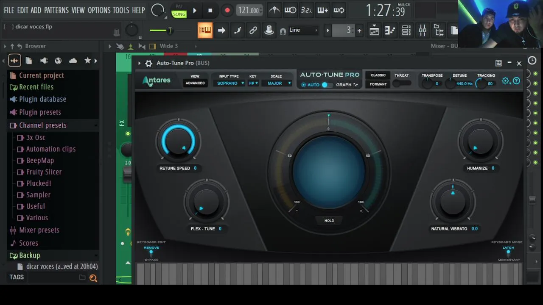Toggle wait for input before playing
Screen dimensions: 543x305
click(290, 10)
